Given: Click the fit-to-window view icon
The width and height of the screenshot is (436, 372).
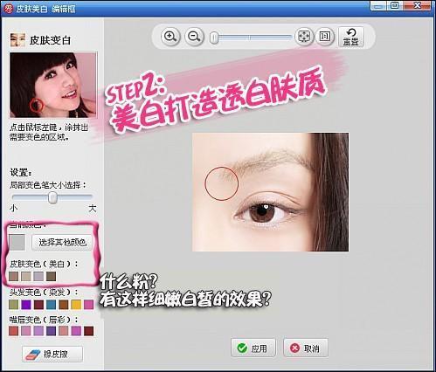Looking at the screenshot, I should (304, 37).
